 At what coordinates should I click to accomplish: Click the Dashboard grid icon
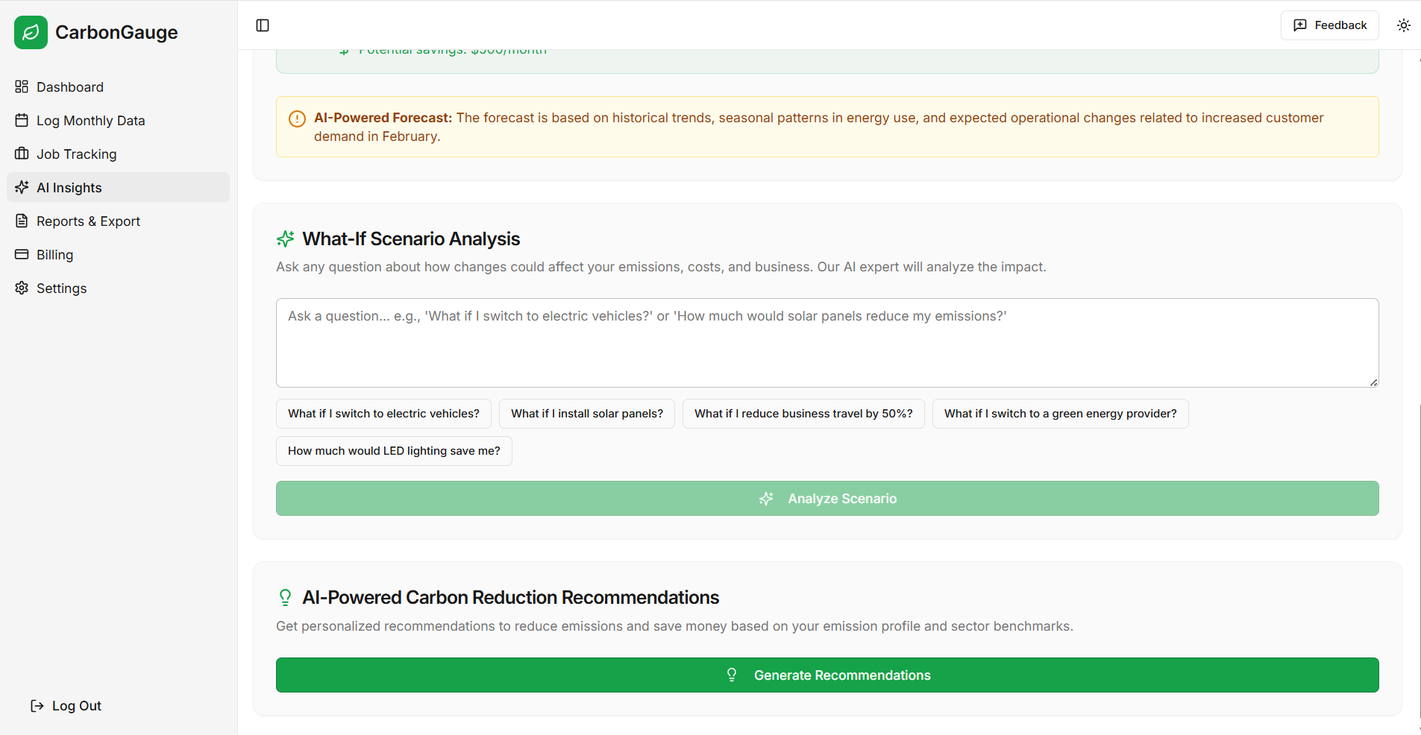pyautogui.click(x=22, y=86)
